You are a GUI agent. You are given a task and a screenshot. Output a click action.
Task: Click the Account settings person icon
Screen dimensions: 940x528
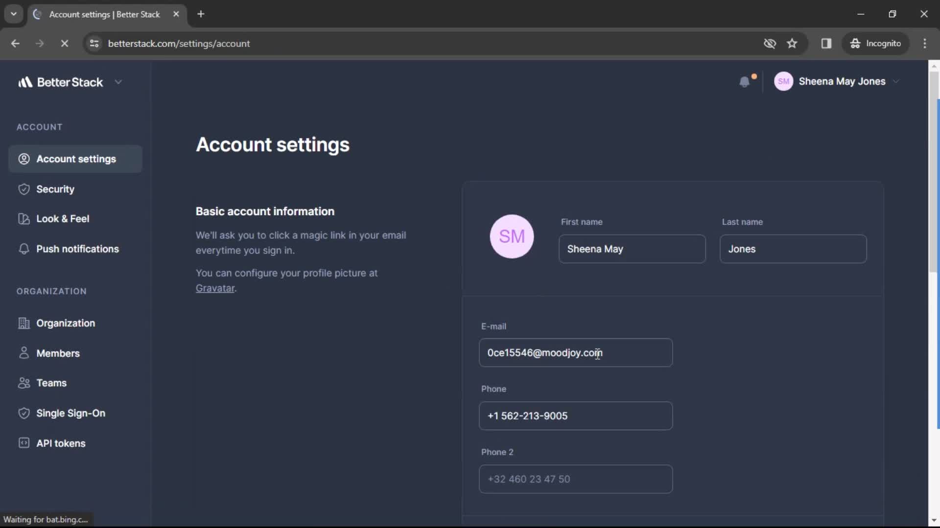24,159
